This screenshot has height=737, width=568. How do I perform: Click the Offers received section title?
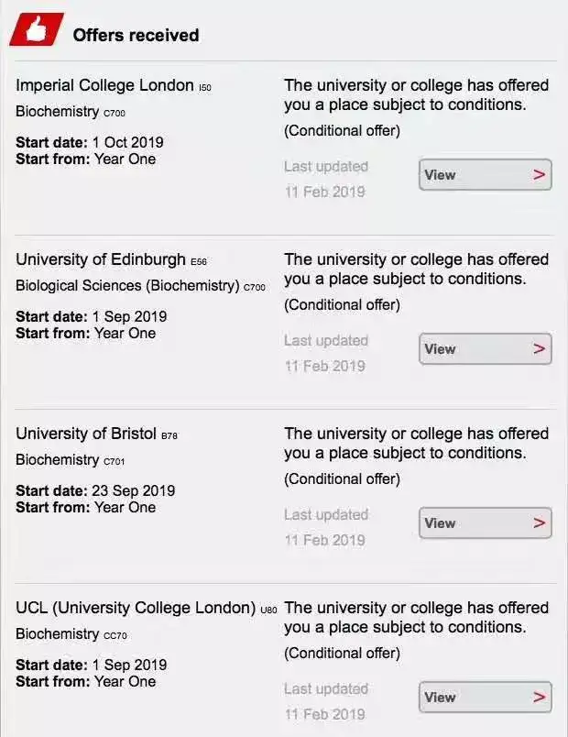136,35
